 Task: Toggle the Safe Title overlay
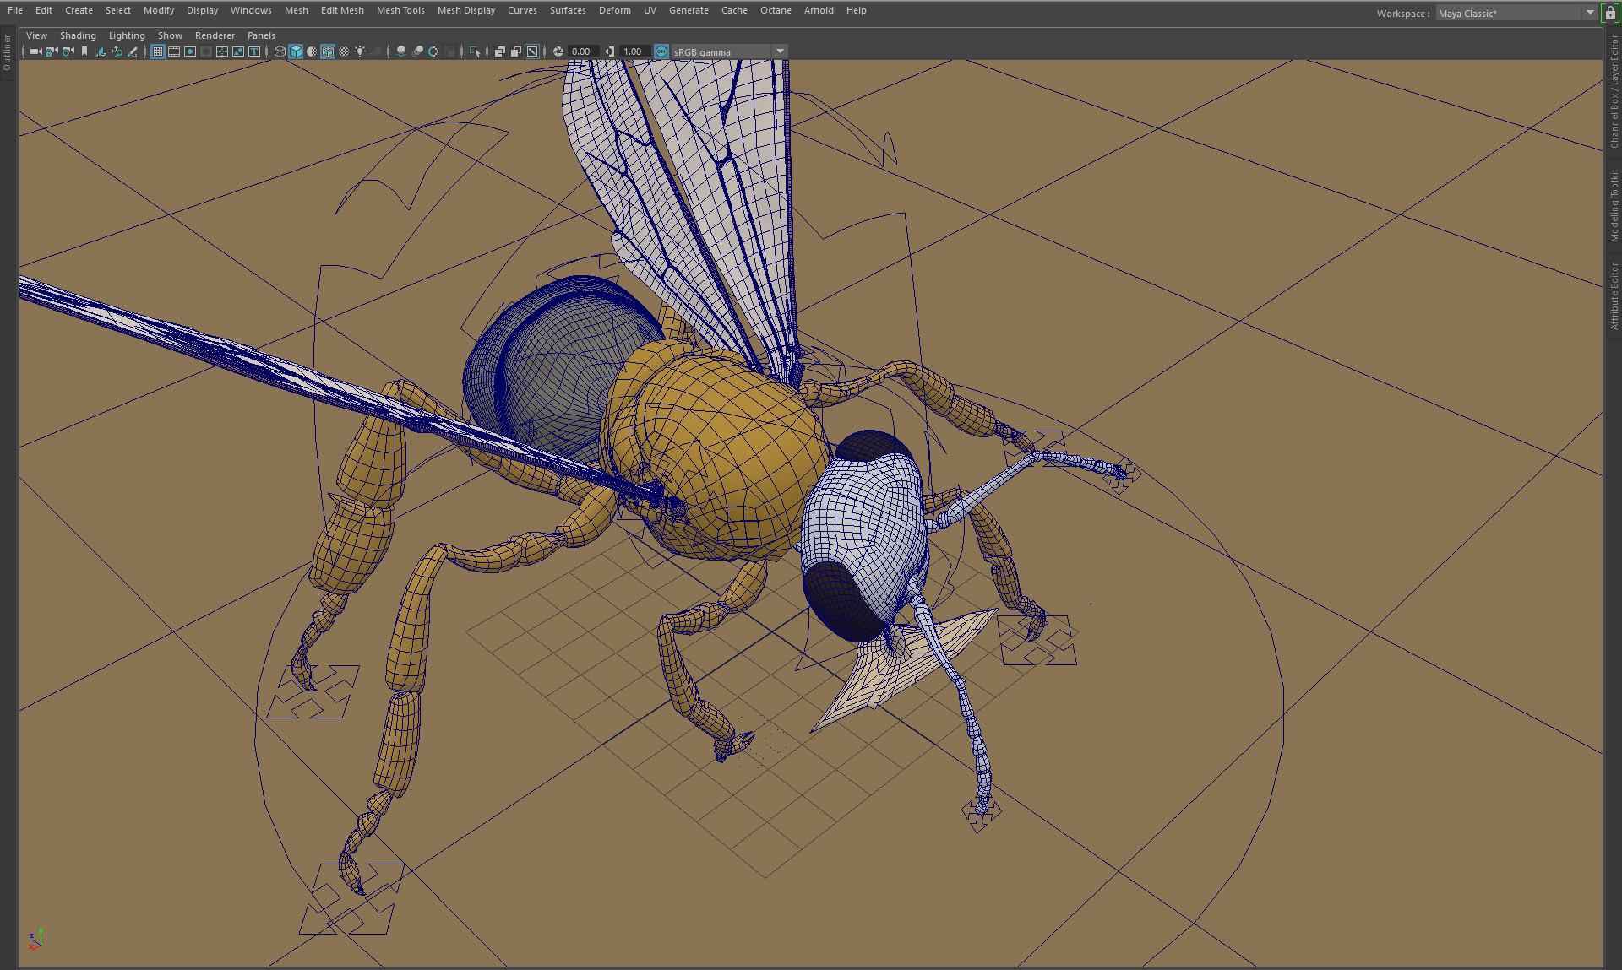tap(254, 51)
